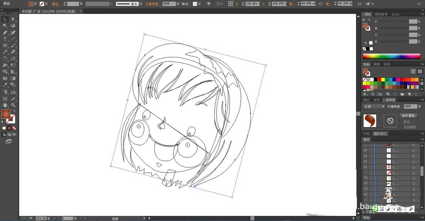This screenshot has width=425, height=221.
Task: Close the 未标题-2 document tab
Action: [x=80, y=11]
